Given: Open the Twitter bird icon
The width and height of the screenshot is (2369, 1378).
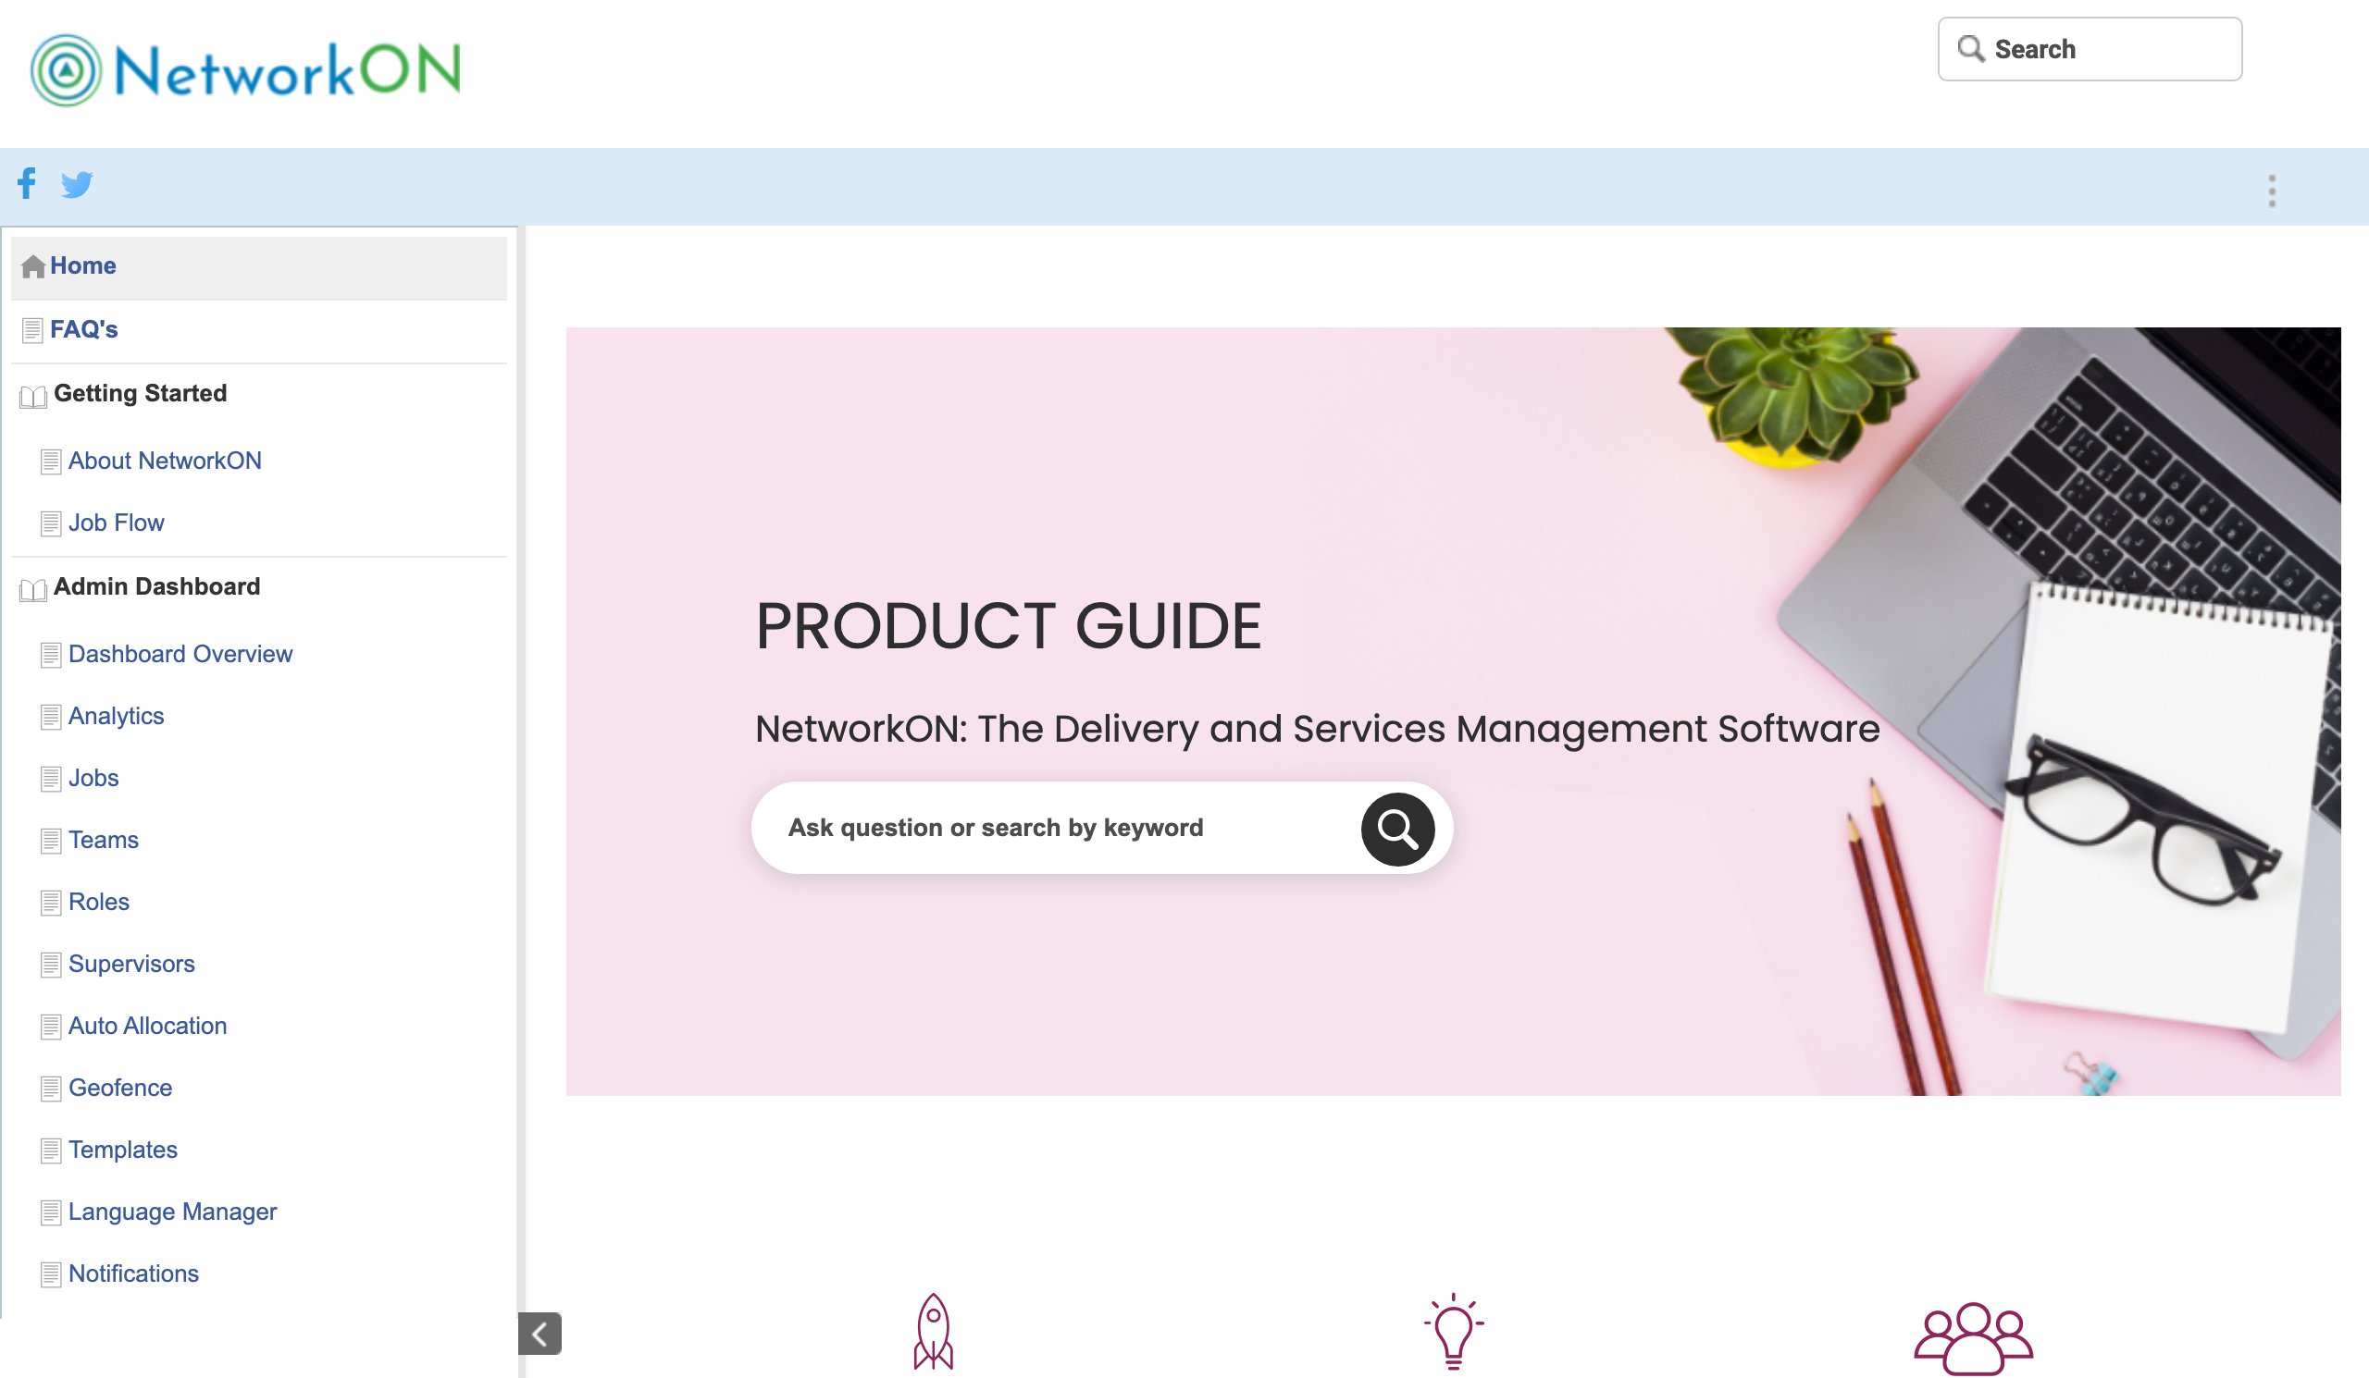Looking at the screenshot, I should point(77,184).
